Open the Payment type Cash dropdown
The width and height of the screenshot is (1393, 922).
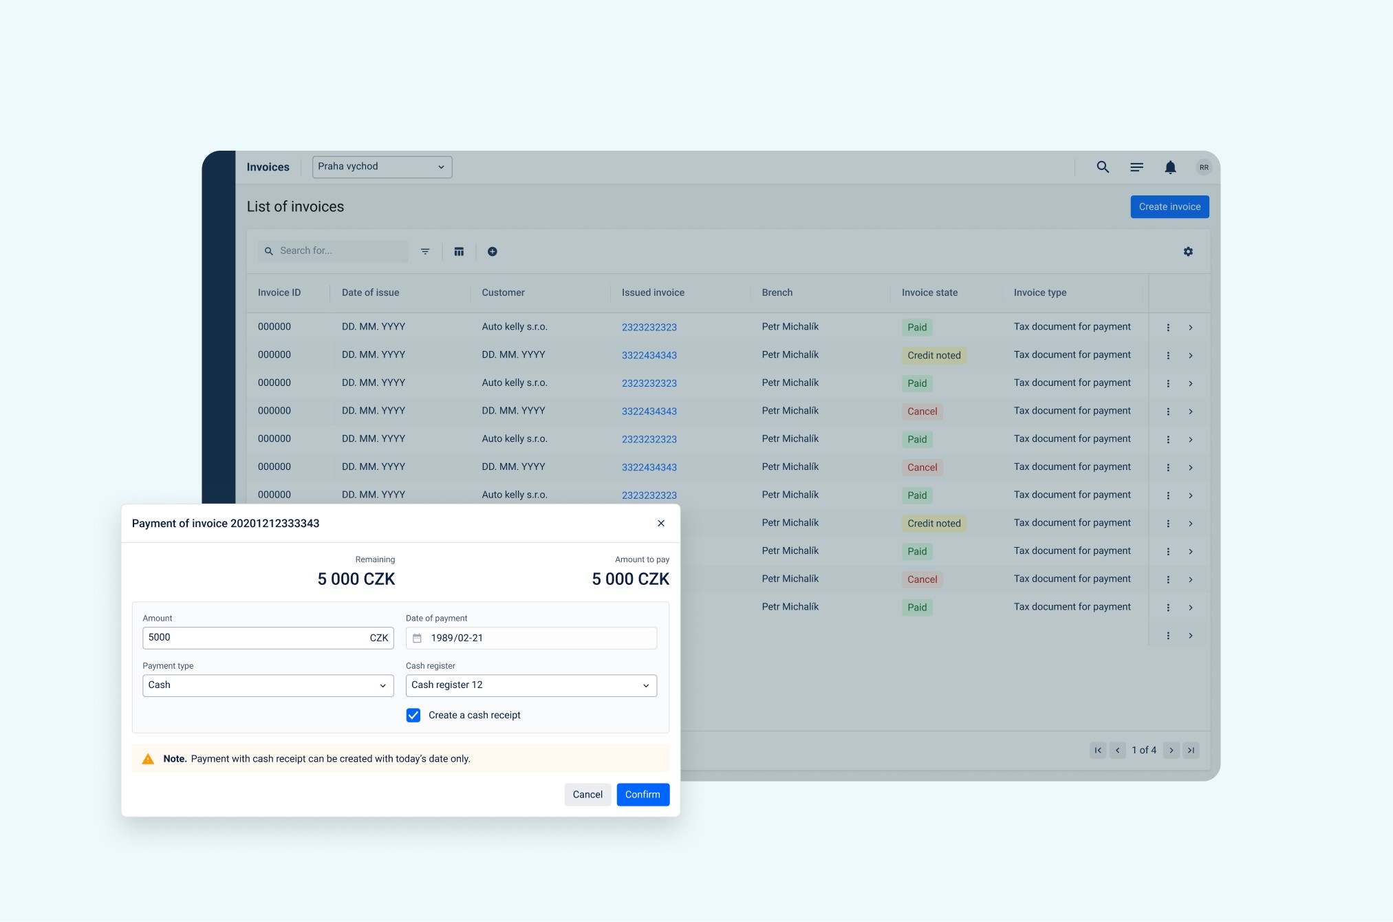[x=268, y=685]
